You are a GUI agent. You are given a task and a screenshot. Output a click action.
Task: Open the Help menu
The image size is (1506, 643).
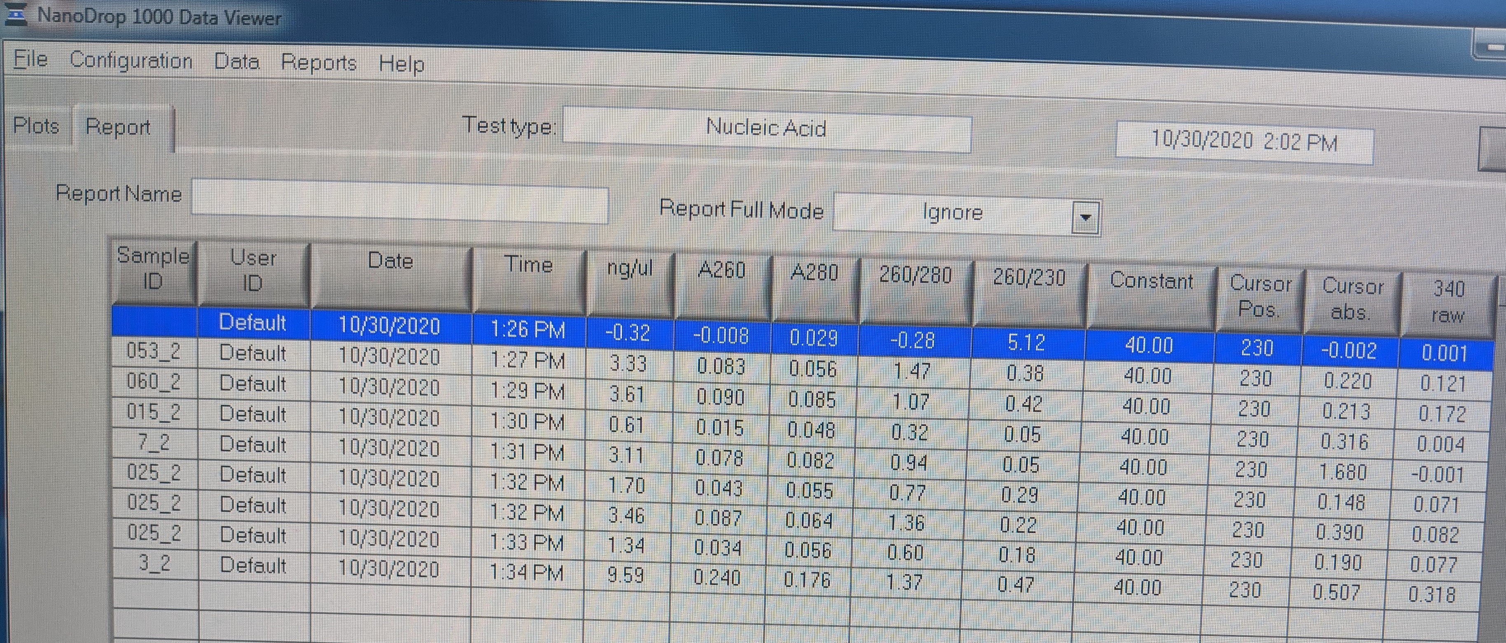click(401, 64)
